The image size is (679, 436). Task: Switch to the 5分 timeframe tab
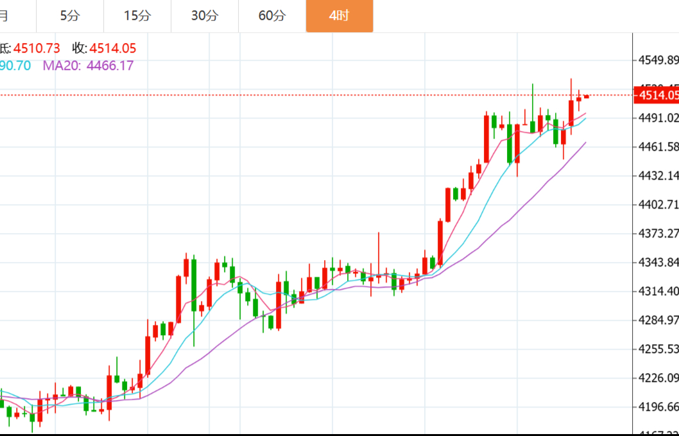(x=70, y=16)
